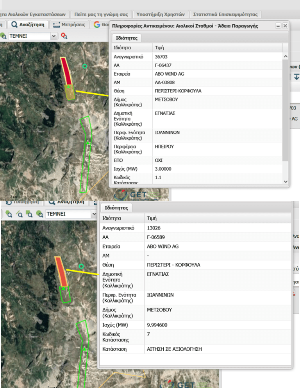Open the upper ΤΕΜΝΕΙ spatial filter dropdown
Viewport: 300px width, 388px height.
(54, 36)
